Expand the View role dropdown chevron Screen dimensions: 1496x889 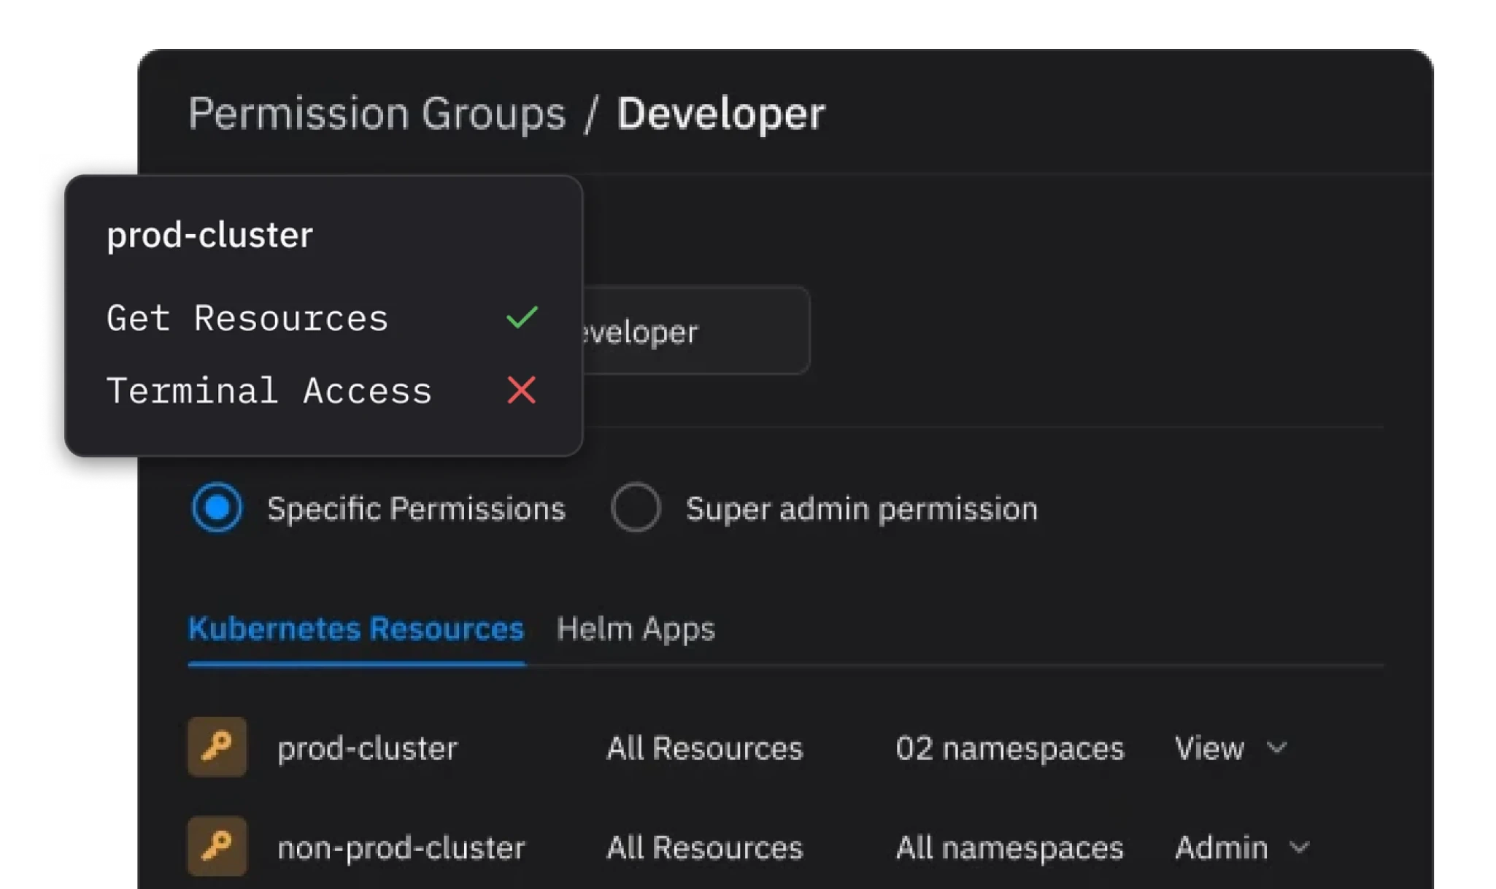click(x=1276, y=748)
